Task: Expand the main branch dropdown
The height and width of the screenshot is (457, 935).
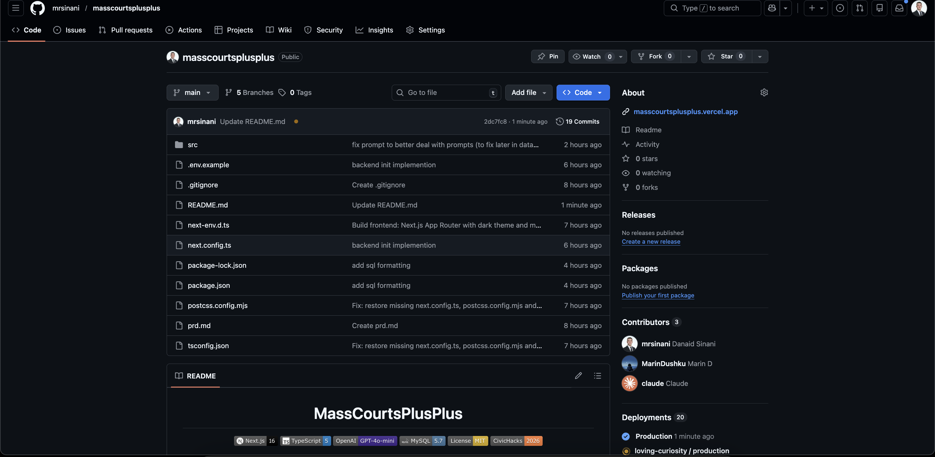Action: 192,92
